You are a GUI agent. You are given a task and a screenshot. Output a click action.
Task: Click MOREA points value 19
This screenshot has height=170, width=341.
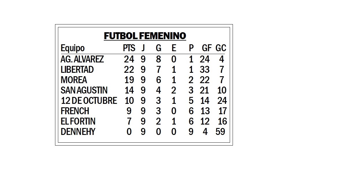[x=129, y=80]
